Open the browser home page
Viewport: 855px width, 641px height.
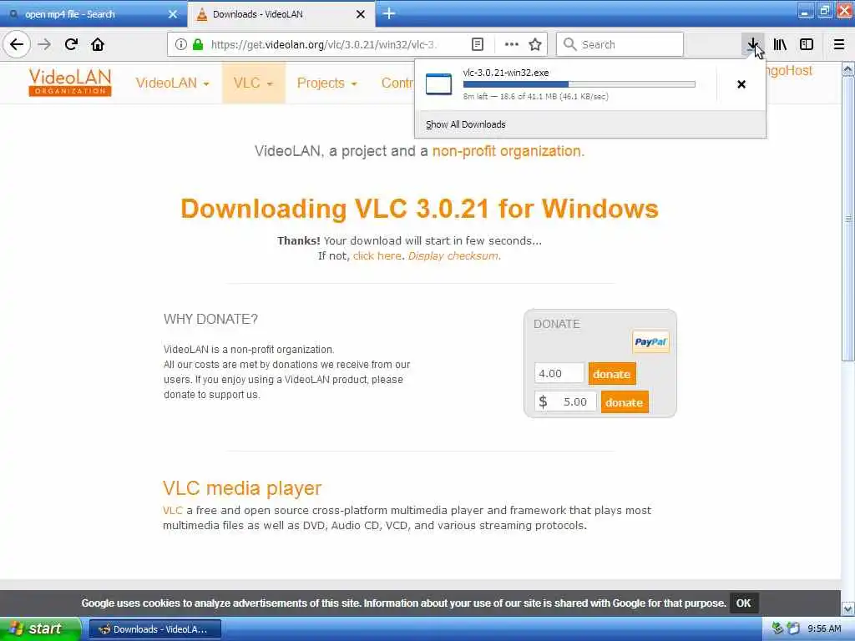coord(98,44)
